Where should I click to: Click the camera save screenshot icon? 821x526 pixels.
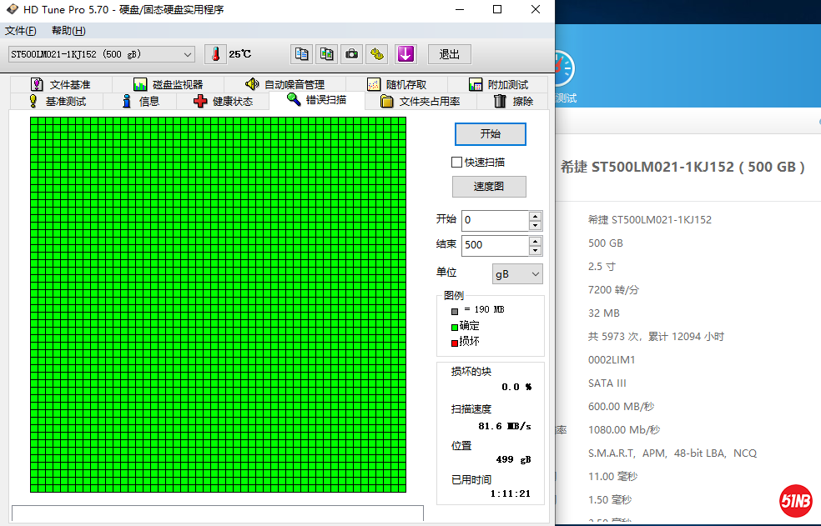pos(352,54)
